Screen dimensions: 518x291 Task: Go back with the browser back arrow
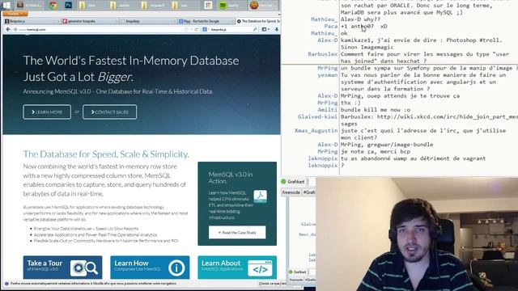point(8,29)
